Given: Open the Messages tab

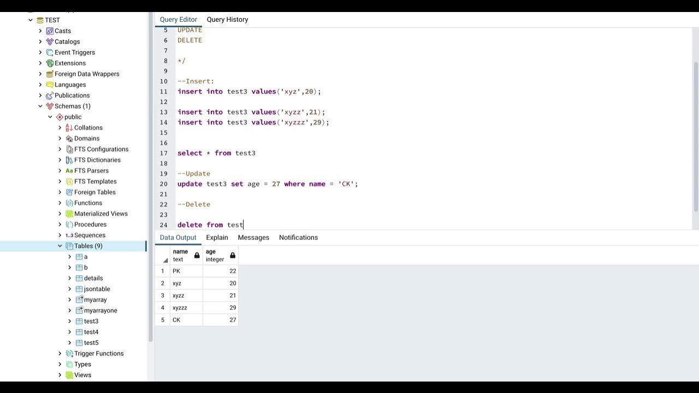Looking at the screenshot, I should click(x=253, y=237).
